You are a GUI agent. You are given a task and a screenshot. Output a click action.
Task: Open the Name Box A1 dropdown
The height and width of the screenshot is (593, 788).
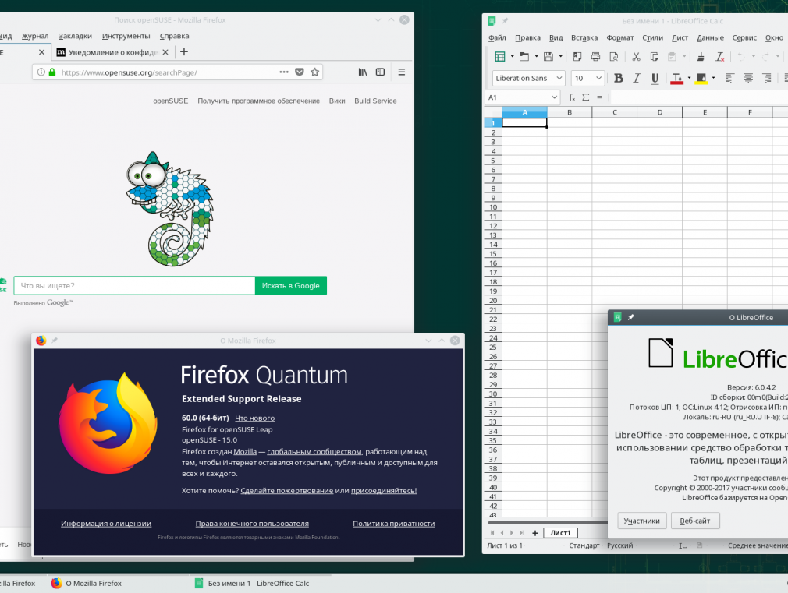[x=554, y=97]
